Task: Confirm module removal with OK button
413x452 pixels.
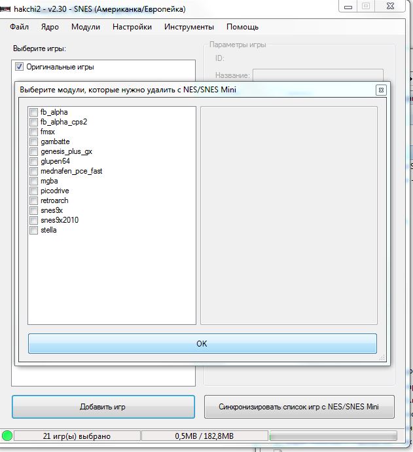Action: [x=202, y=343]
